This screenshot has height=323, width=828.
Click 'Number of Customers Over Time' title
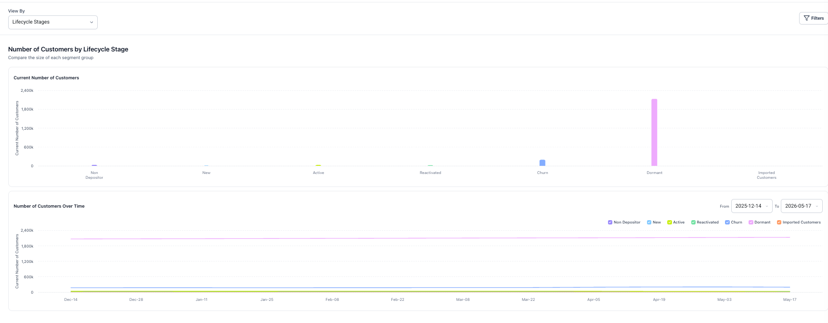click(49, 206)
